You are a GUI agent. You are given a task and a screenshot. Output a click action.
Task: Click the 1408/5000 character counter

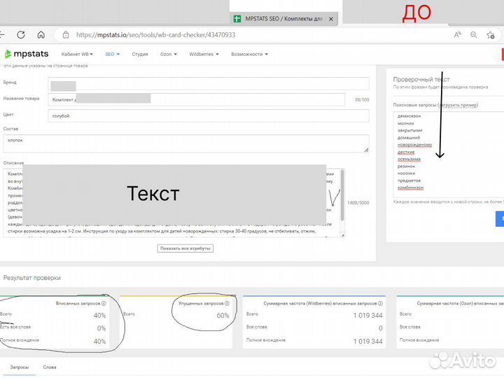coord(358,203)
